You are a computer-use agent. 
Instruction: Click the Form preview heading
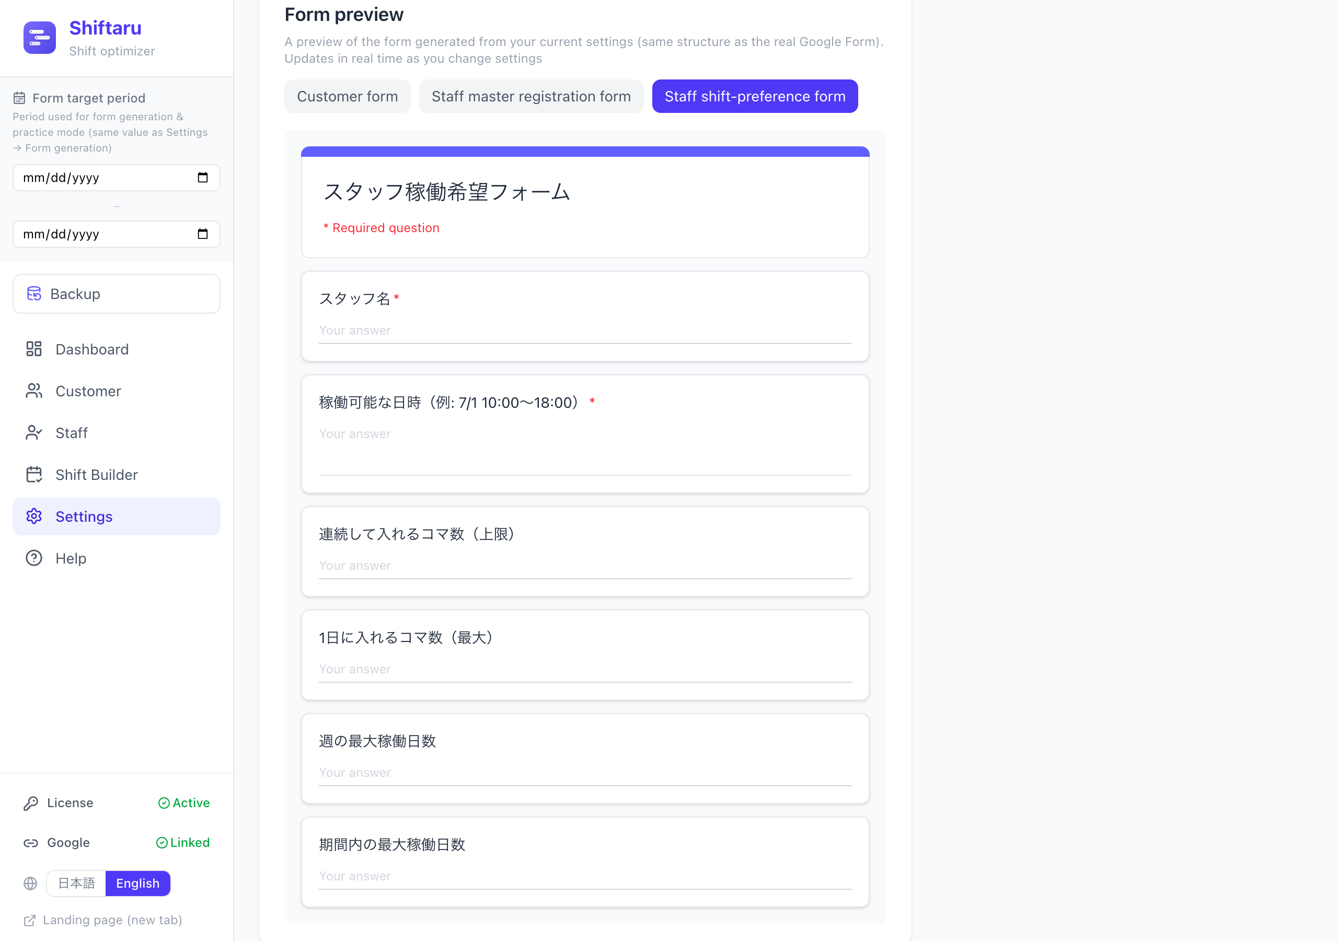pyautogui.click(x=344, y=14)
